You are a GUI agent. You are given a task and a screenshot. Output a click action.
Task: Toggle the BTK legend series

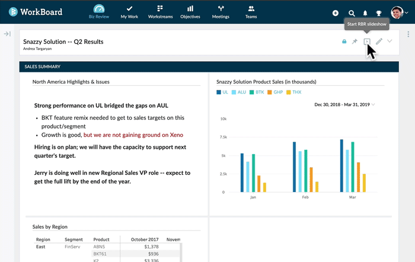(257, 92)
